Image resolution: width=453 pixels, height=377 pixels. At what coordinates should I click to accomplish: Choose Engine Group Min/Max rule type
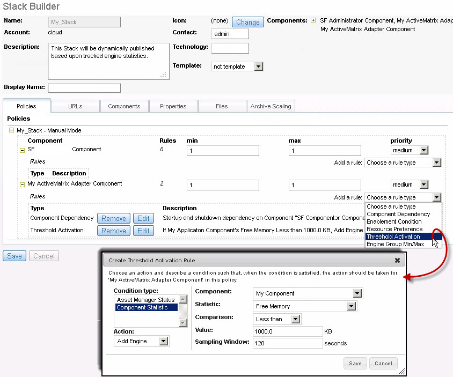(395, 244)
